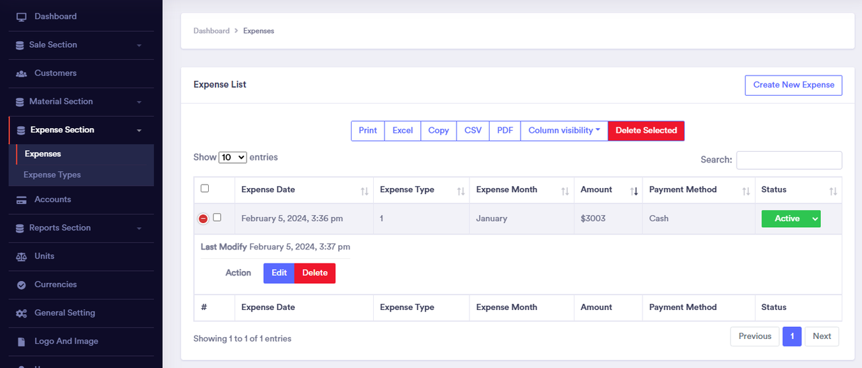Click the Logo And Image file icon
862x368 pixels.
(x=22, y=342)
